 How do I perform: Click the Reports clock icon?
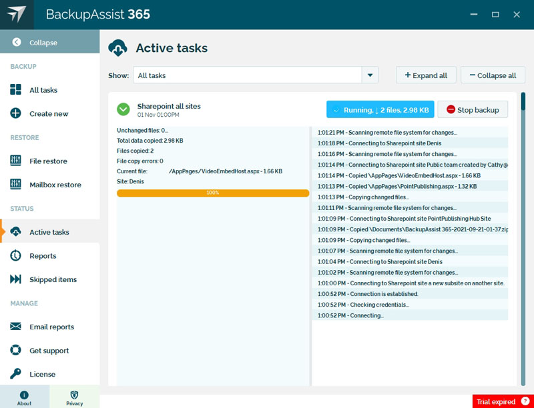[x=15, y=255]
